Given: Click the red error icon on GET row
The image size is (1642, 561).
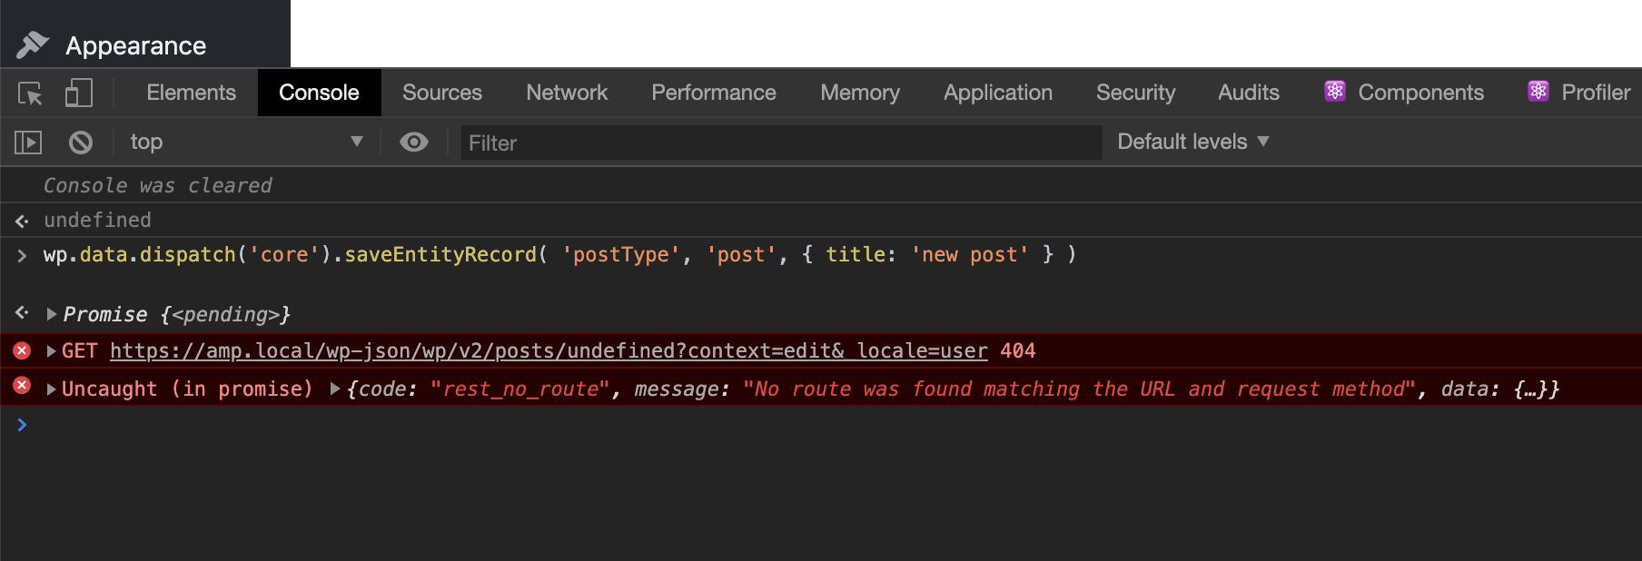Looking at the screenshot, I should (x=23, y=350).
